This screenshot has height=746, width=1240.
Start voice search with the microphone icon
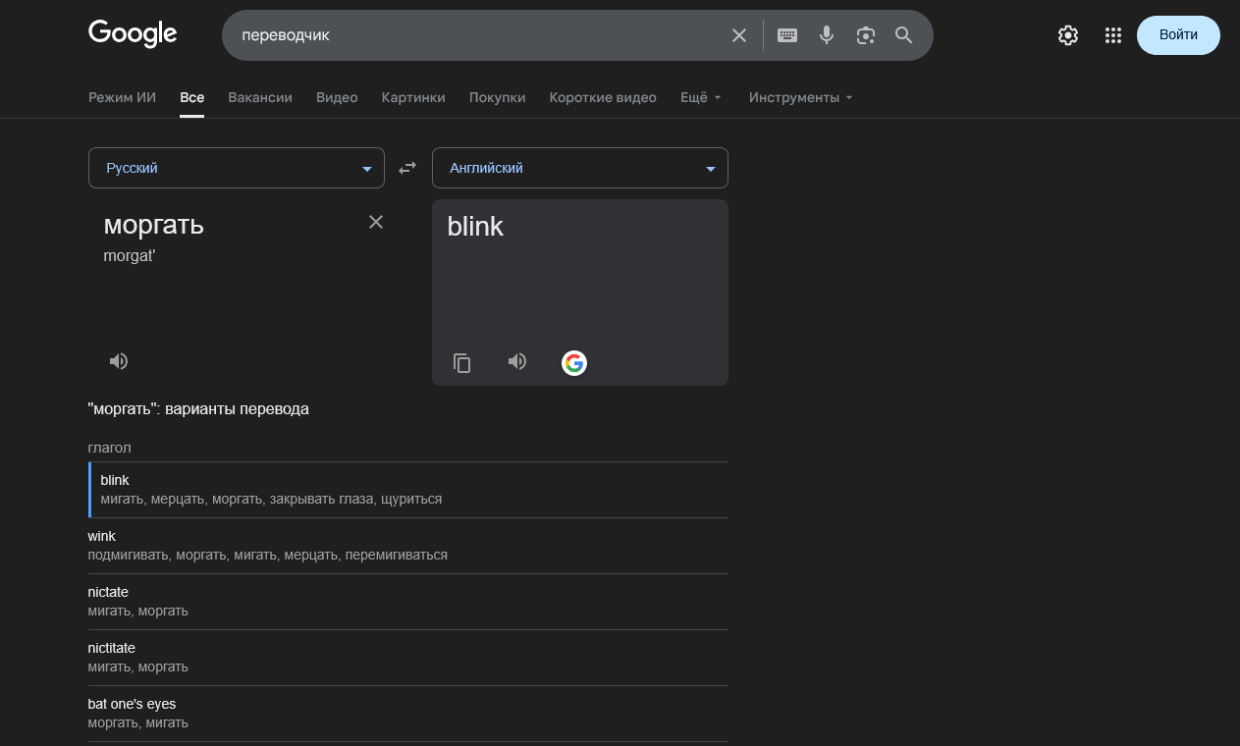point(827,35)
